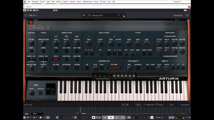The image size is (214, 120).
Task: Click the left locator marker icon
Action: [57, 117]
